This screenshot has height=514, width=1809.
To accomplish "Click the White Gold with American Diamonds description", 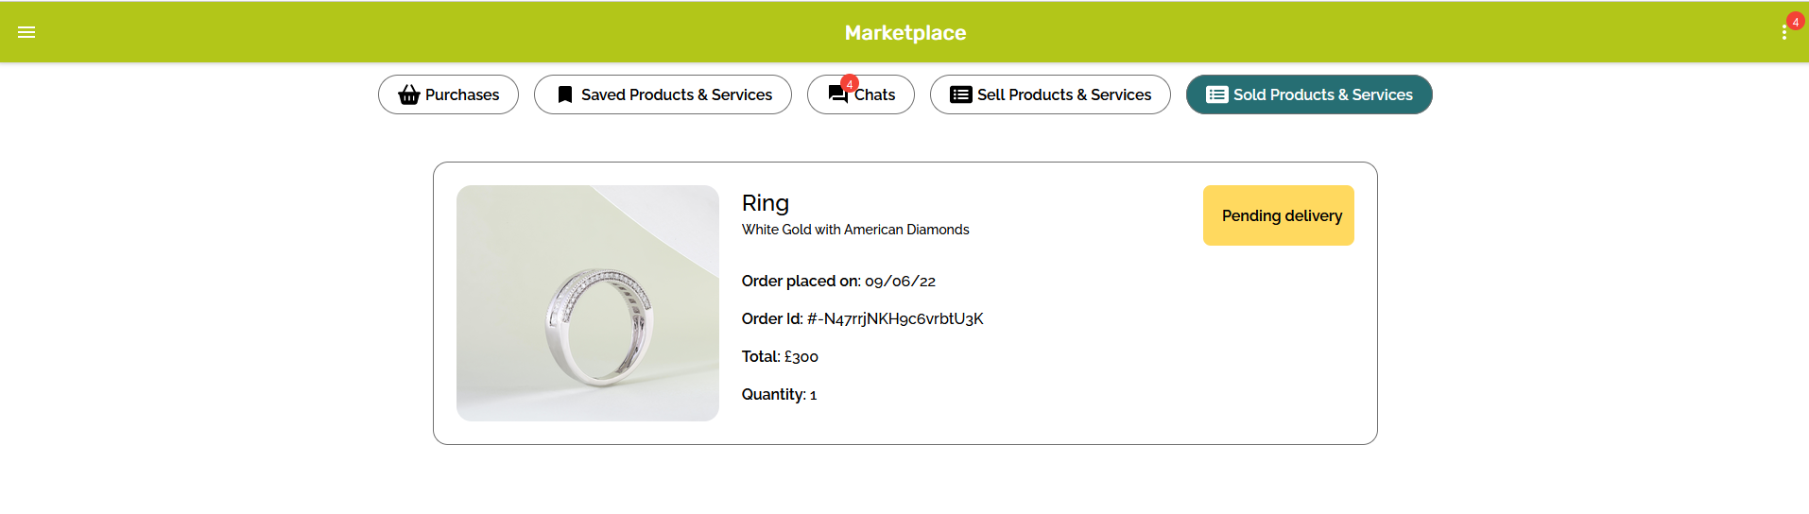I will (854, 230).
